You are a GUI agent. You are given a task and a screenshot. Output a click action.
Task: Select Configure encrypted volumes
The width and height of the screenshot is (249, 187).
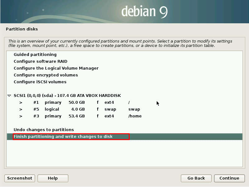(x=124, y=75)
